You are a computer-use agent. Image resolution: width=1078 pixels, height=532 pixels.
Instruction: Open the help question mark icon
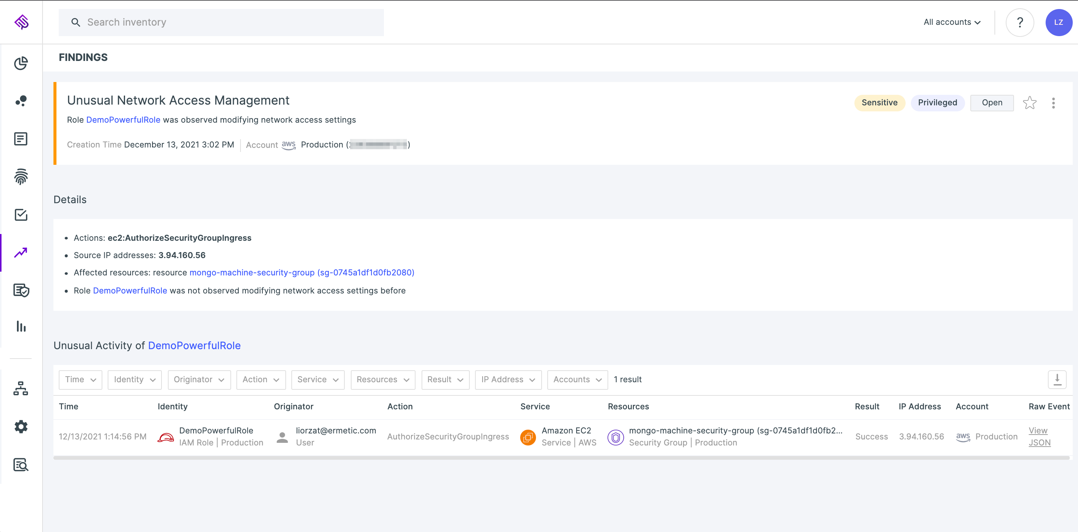pos(1020,22)
